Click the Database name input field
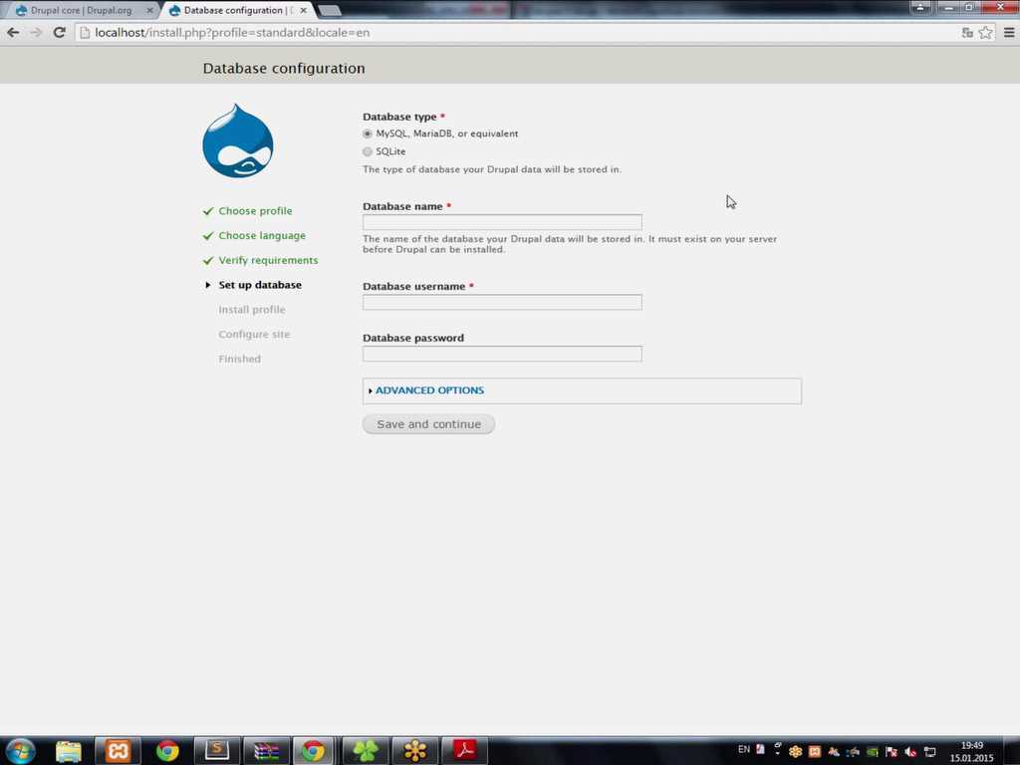This screenshot has width=1020, height=765. (x=502, y=222)
